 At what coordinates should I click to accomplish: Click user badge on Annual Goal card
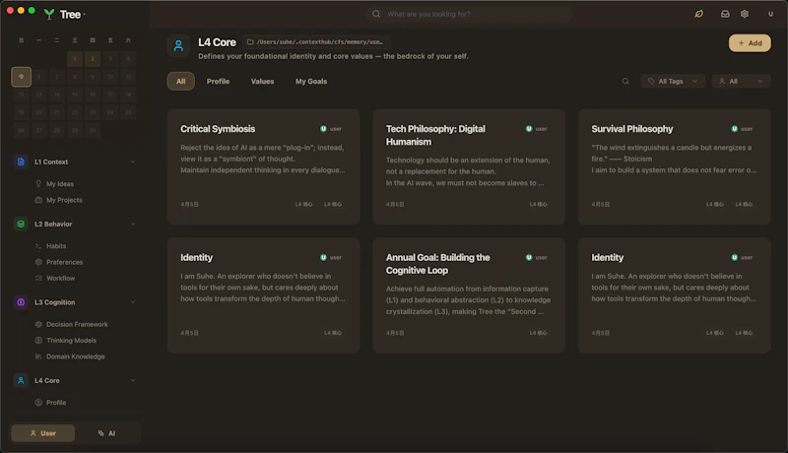536,258
